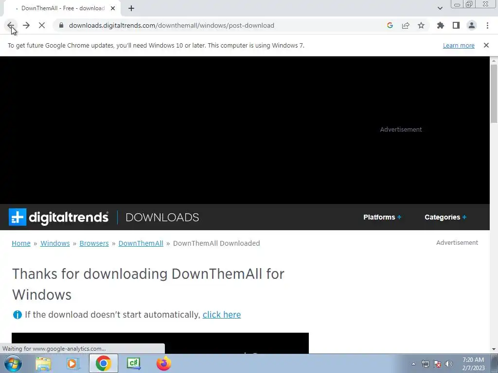498x373 pixels.
Task: Open the C# application in the taskbar
Action: pyautogui.click(x=133, y=363)
